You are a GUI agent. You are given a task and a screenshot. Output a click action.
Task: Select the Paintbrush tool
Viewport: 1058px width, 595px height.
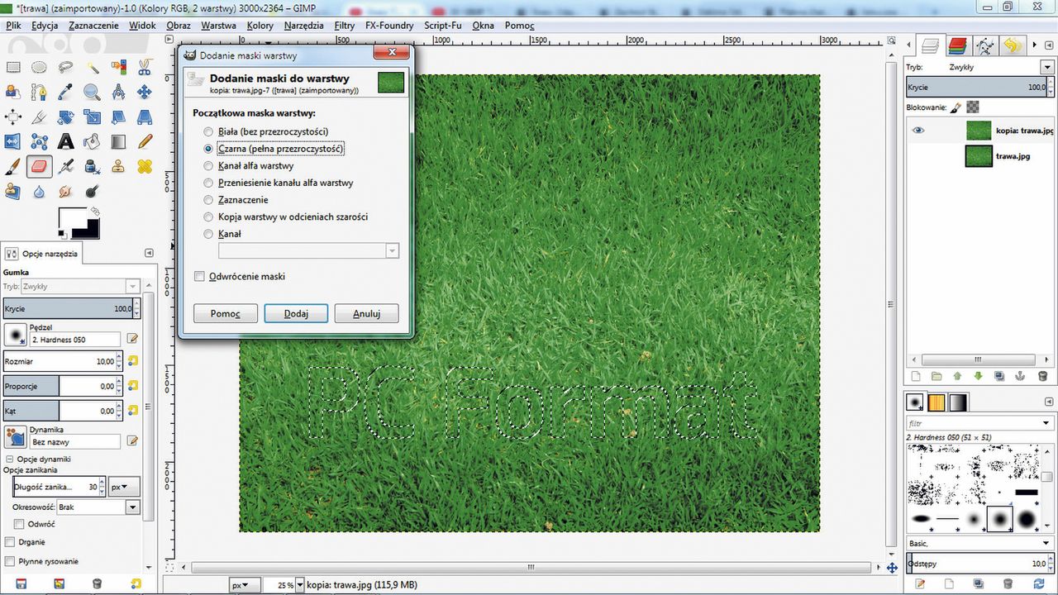point(12,167)
